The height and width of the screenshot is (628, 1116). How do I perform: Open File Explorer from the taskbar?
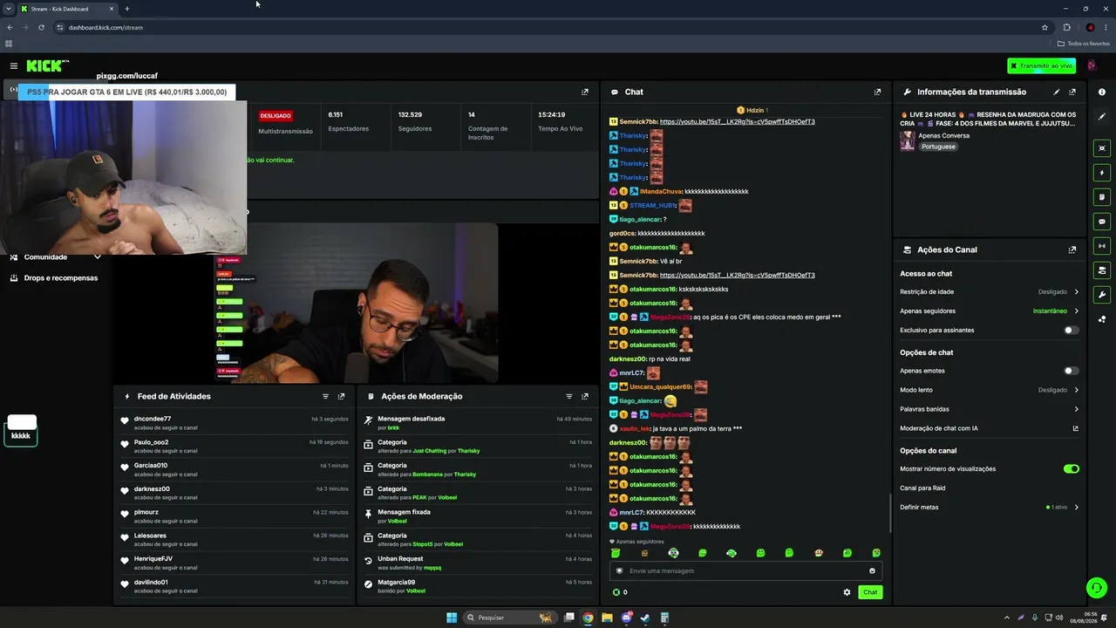coord(607,618)
